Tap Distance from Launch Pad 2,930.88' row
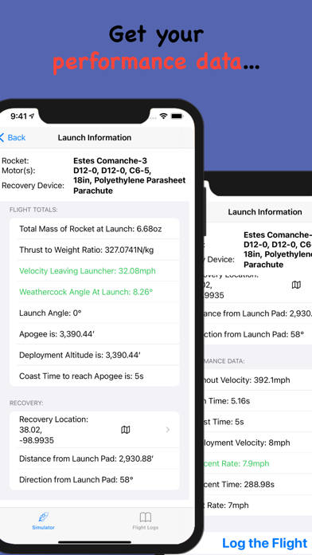 click(95, 459)
